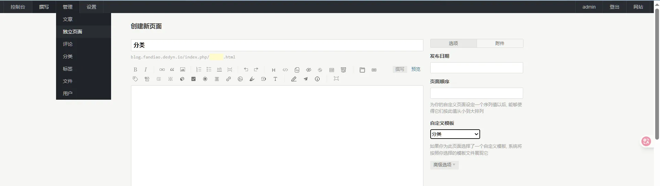660x186 pixels.
Task: Change text style with the T icon
Action: tap(275, 79)
